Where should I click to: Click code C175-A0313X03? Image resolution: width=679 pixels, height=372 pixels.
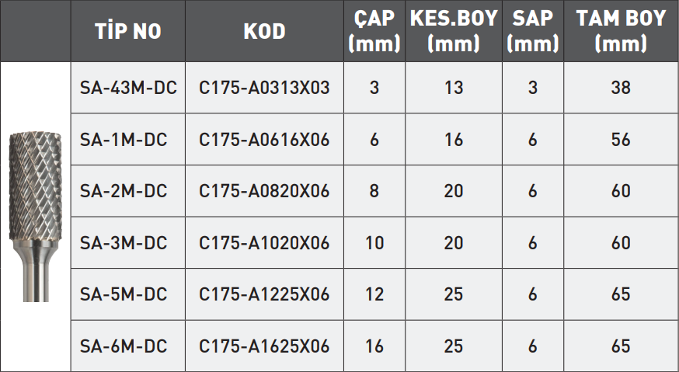point(264,88)
